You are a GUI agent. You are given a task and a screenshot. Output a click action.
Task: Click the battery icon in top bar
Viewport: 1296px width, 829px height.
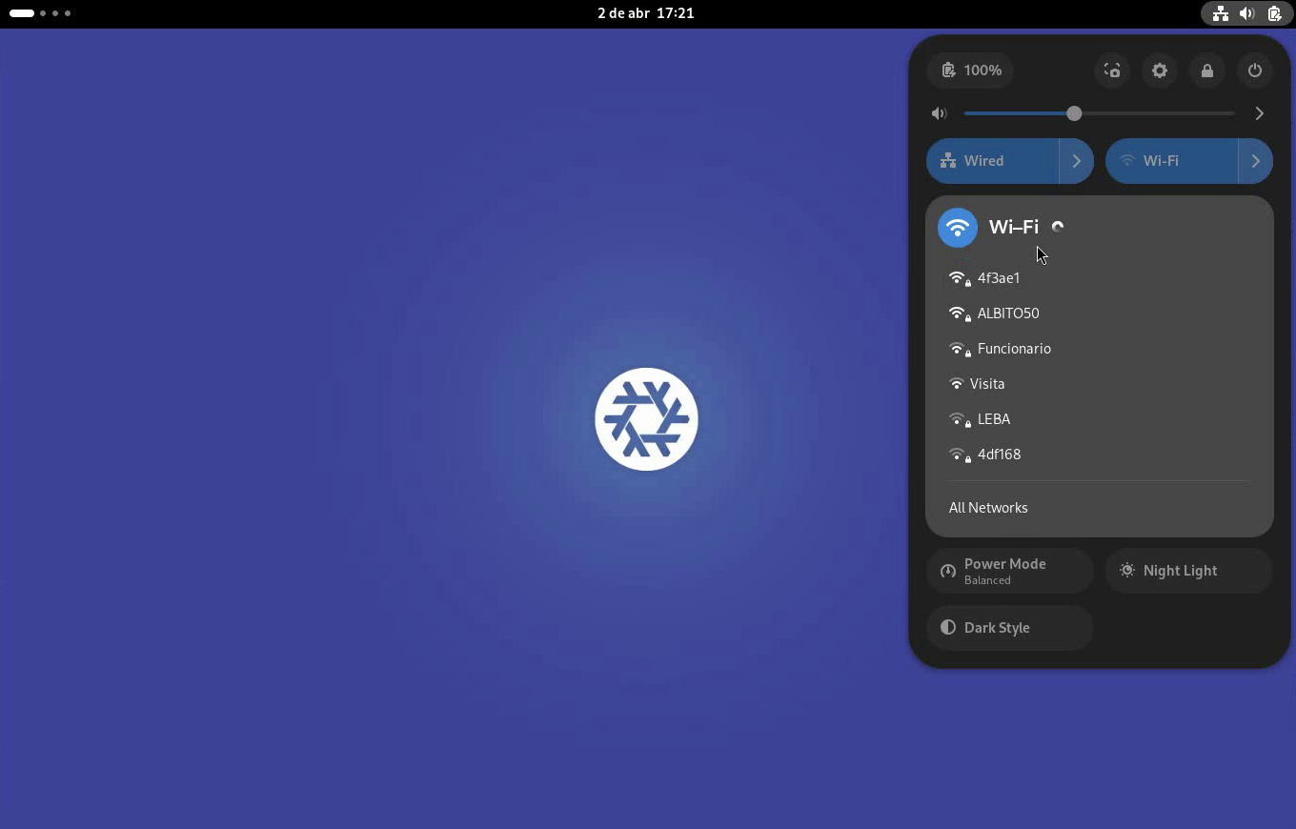pos(1274,13)
